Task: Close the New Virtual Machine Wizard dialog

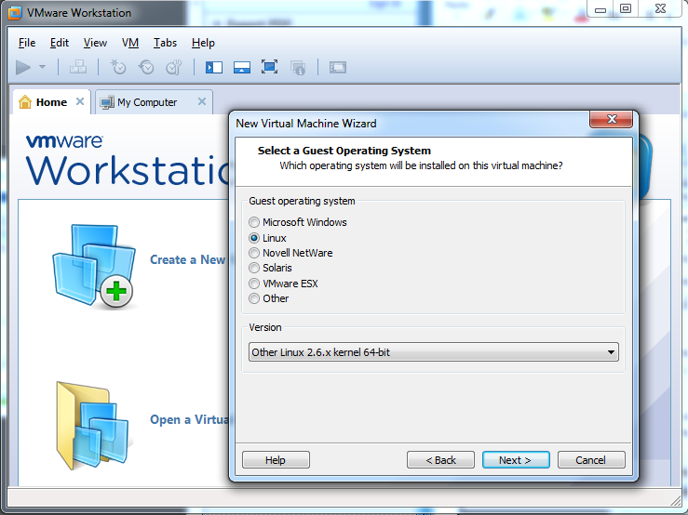Action: tap(612, 119)
